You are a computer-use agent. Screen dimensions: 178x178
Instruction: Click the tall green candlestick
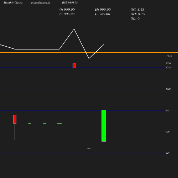click(104, 126)
